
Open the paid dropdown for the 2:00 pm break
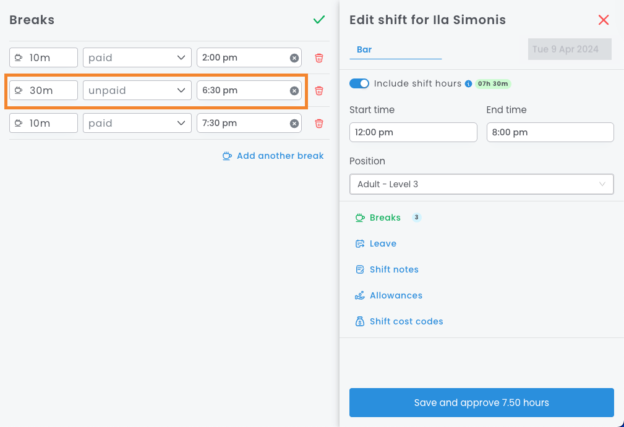point(137,57)
